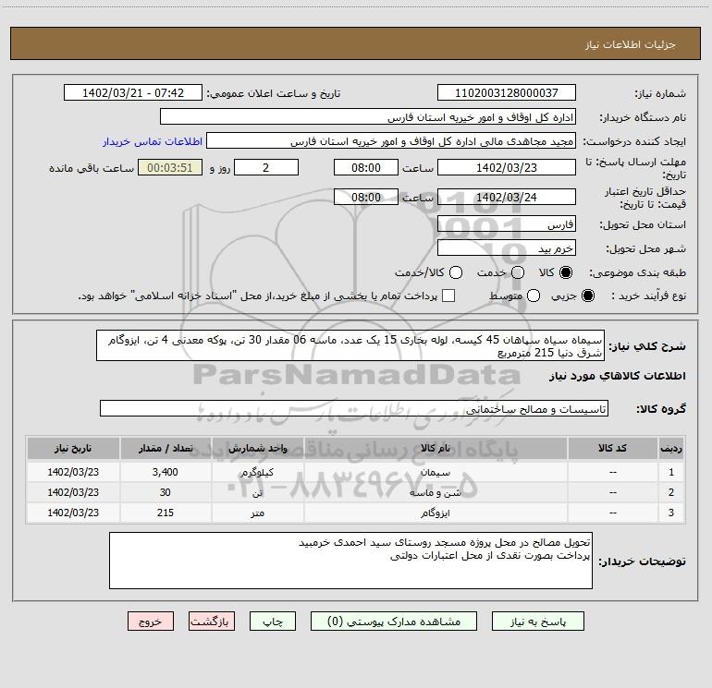Viewport: 712px width, 688px height.
Task: Click column header واحد شمارش
Action: pyautogui.click(x=257, y=449)
